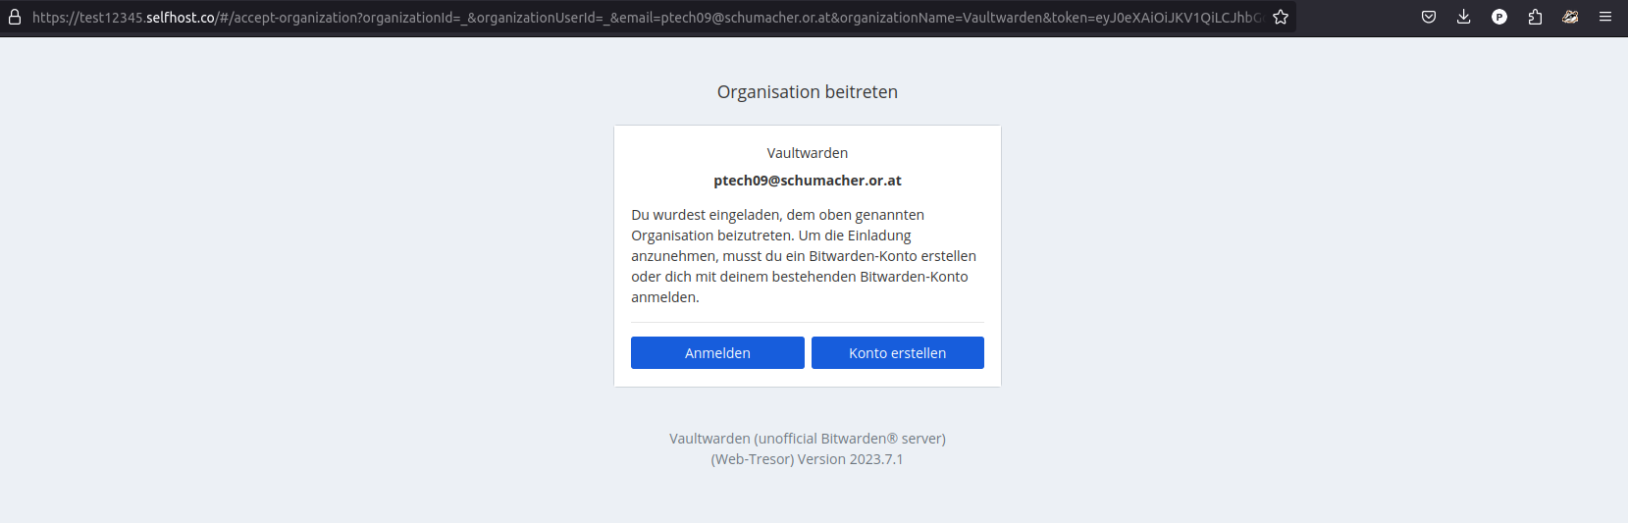Viewport: 1628px width, 523px height.
Task: Open the account icon with letter P
Action: (1499, 17)
